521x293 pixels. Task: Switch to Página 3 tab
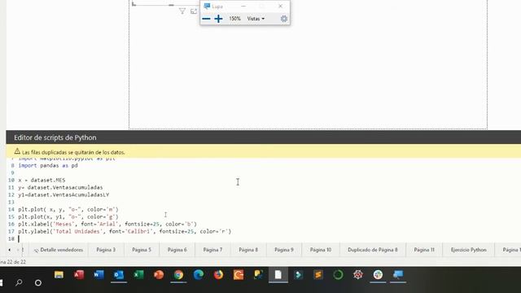(106, 250)
